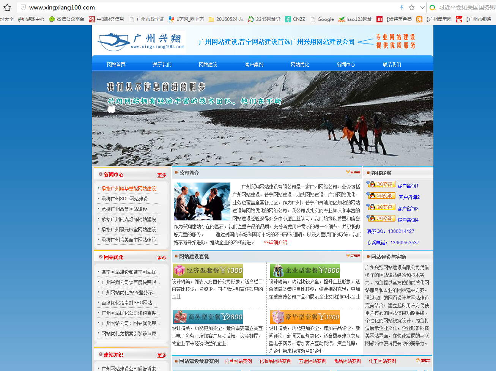Click 更多 in the 建站知识 panel
The height and width of the screenshot is (371, 496).
pos(162,355)
